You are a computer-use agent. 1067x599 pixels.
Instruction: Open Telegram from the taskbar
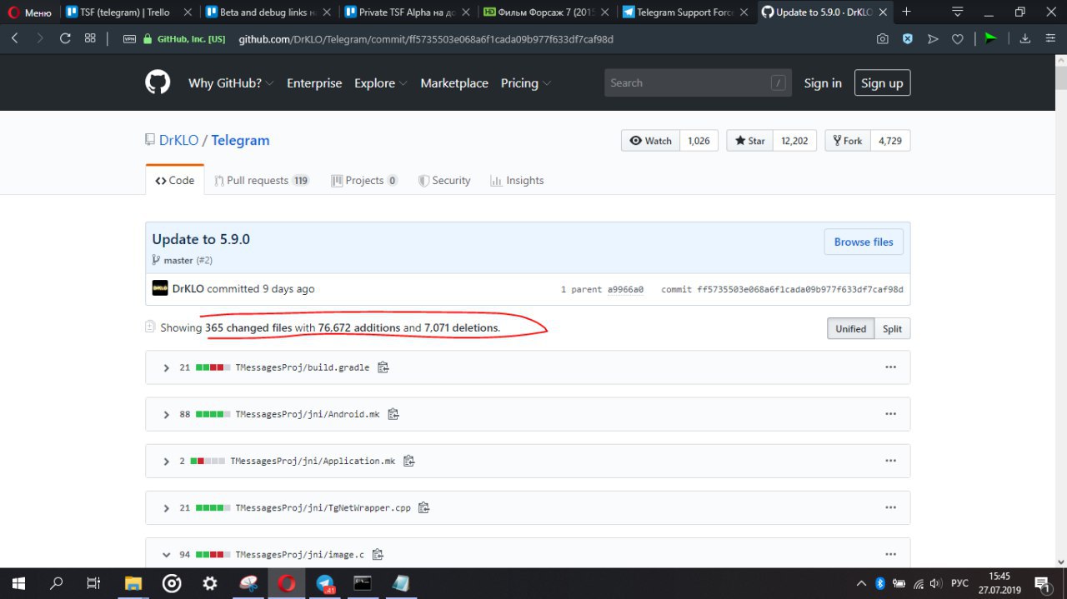pyautogui.click(x=324, y=583)
